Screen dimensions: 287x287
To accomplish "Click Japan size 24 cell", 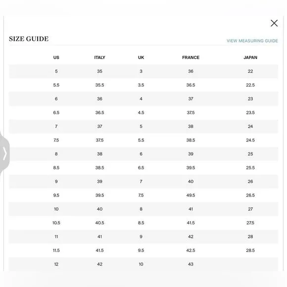I will tap(250, 126).
